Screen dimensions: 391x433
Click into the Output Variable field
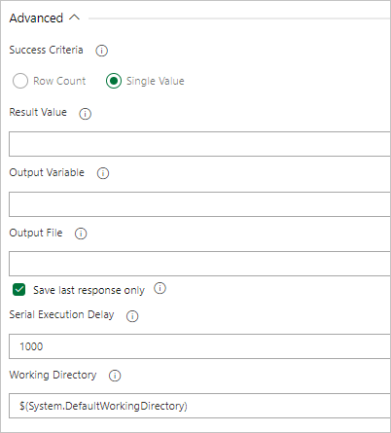pyautogui.click(x=199, y=204)
